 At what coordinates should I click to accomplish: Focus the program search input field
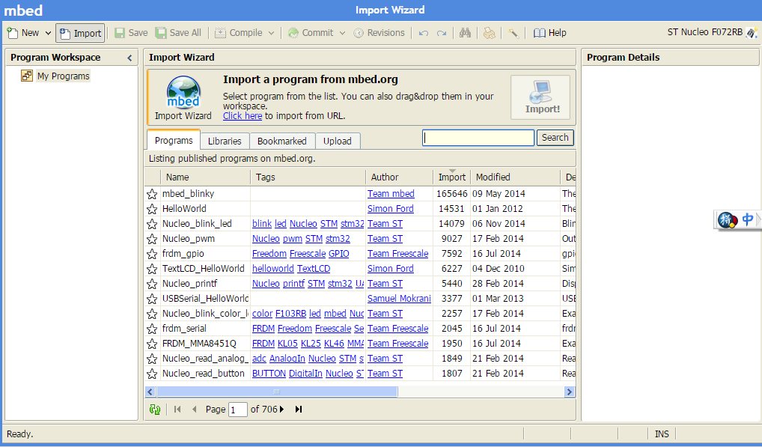point(478,138)
